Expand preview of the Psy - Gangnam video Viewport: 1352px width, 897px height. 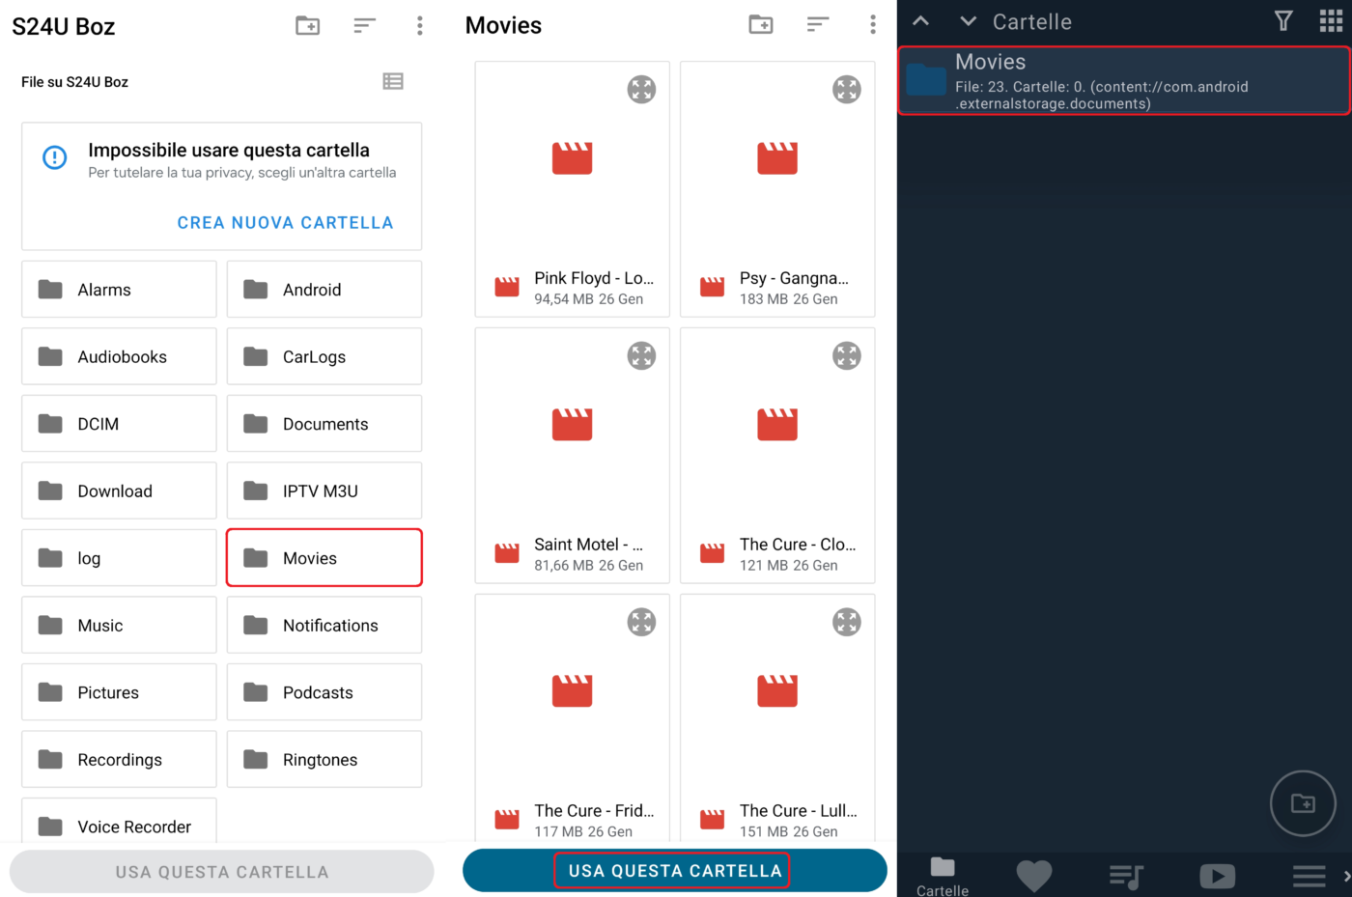coord(847,90)
